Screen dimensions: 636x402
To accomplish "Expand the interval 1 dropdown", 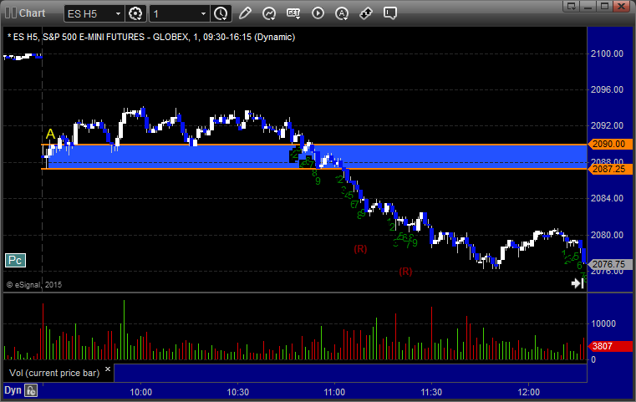I will coord(203,14).
